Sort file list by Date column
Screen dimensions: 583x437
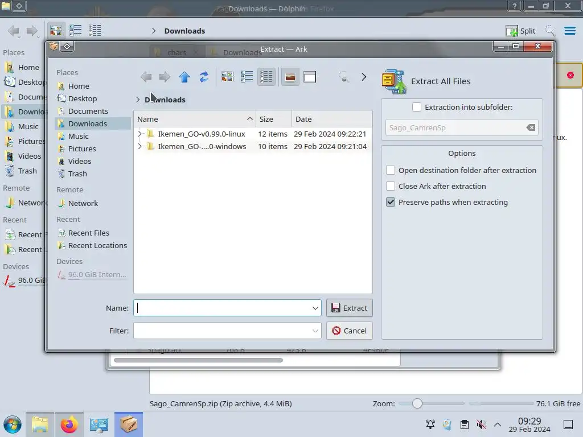click(x=332, y=119)
